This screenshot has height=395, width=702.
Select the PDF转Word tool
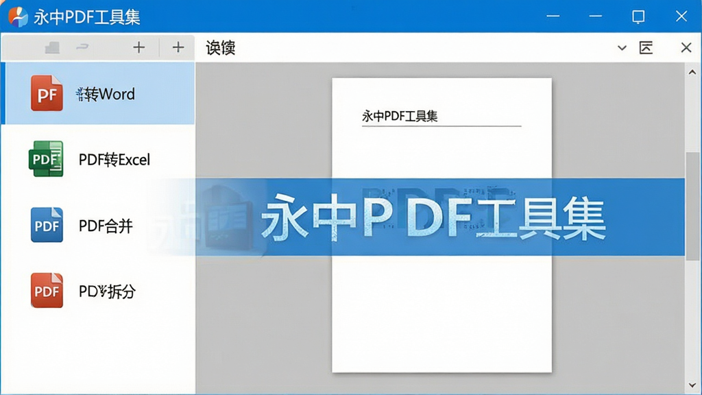tap(99, 93)
